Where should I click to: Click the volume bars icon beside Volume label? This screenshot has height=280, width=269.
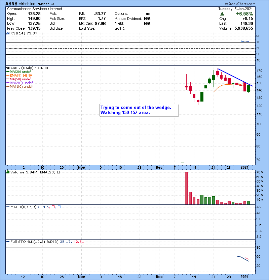8,172
